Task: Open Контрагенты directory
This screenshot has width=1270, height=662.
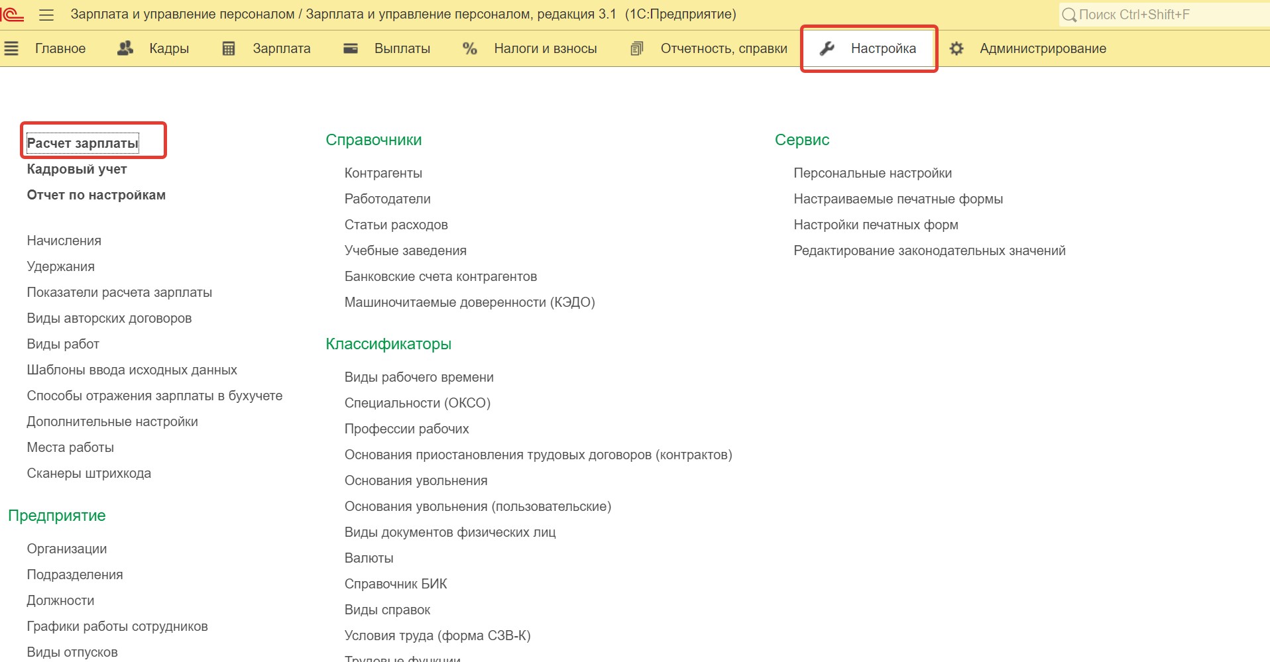Action: pyautogui.click(x=383, y=173)
